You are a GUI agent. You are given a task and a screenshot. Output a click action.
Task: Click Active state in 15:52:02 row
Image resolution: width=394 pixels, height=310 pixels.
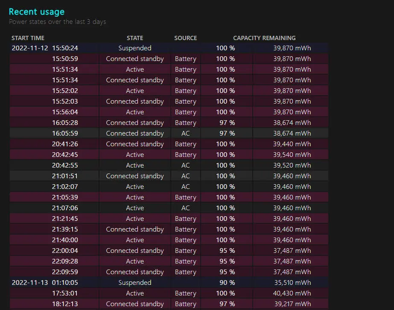pyautogui.click(x=135, y=91)
